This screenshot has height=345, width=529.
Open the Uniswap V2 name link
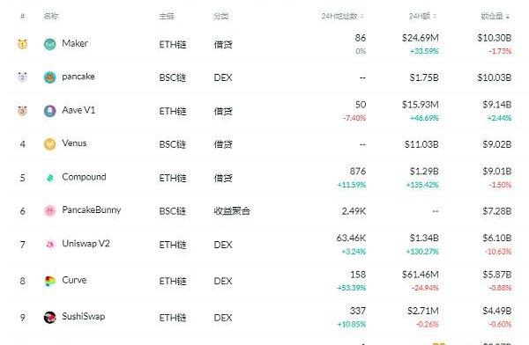click(86, 244)
